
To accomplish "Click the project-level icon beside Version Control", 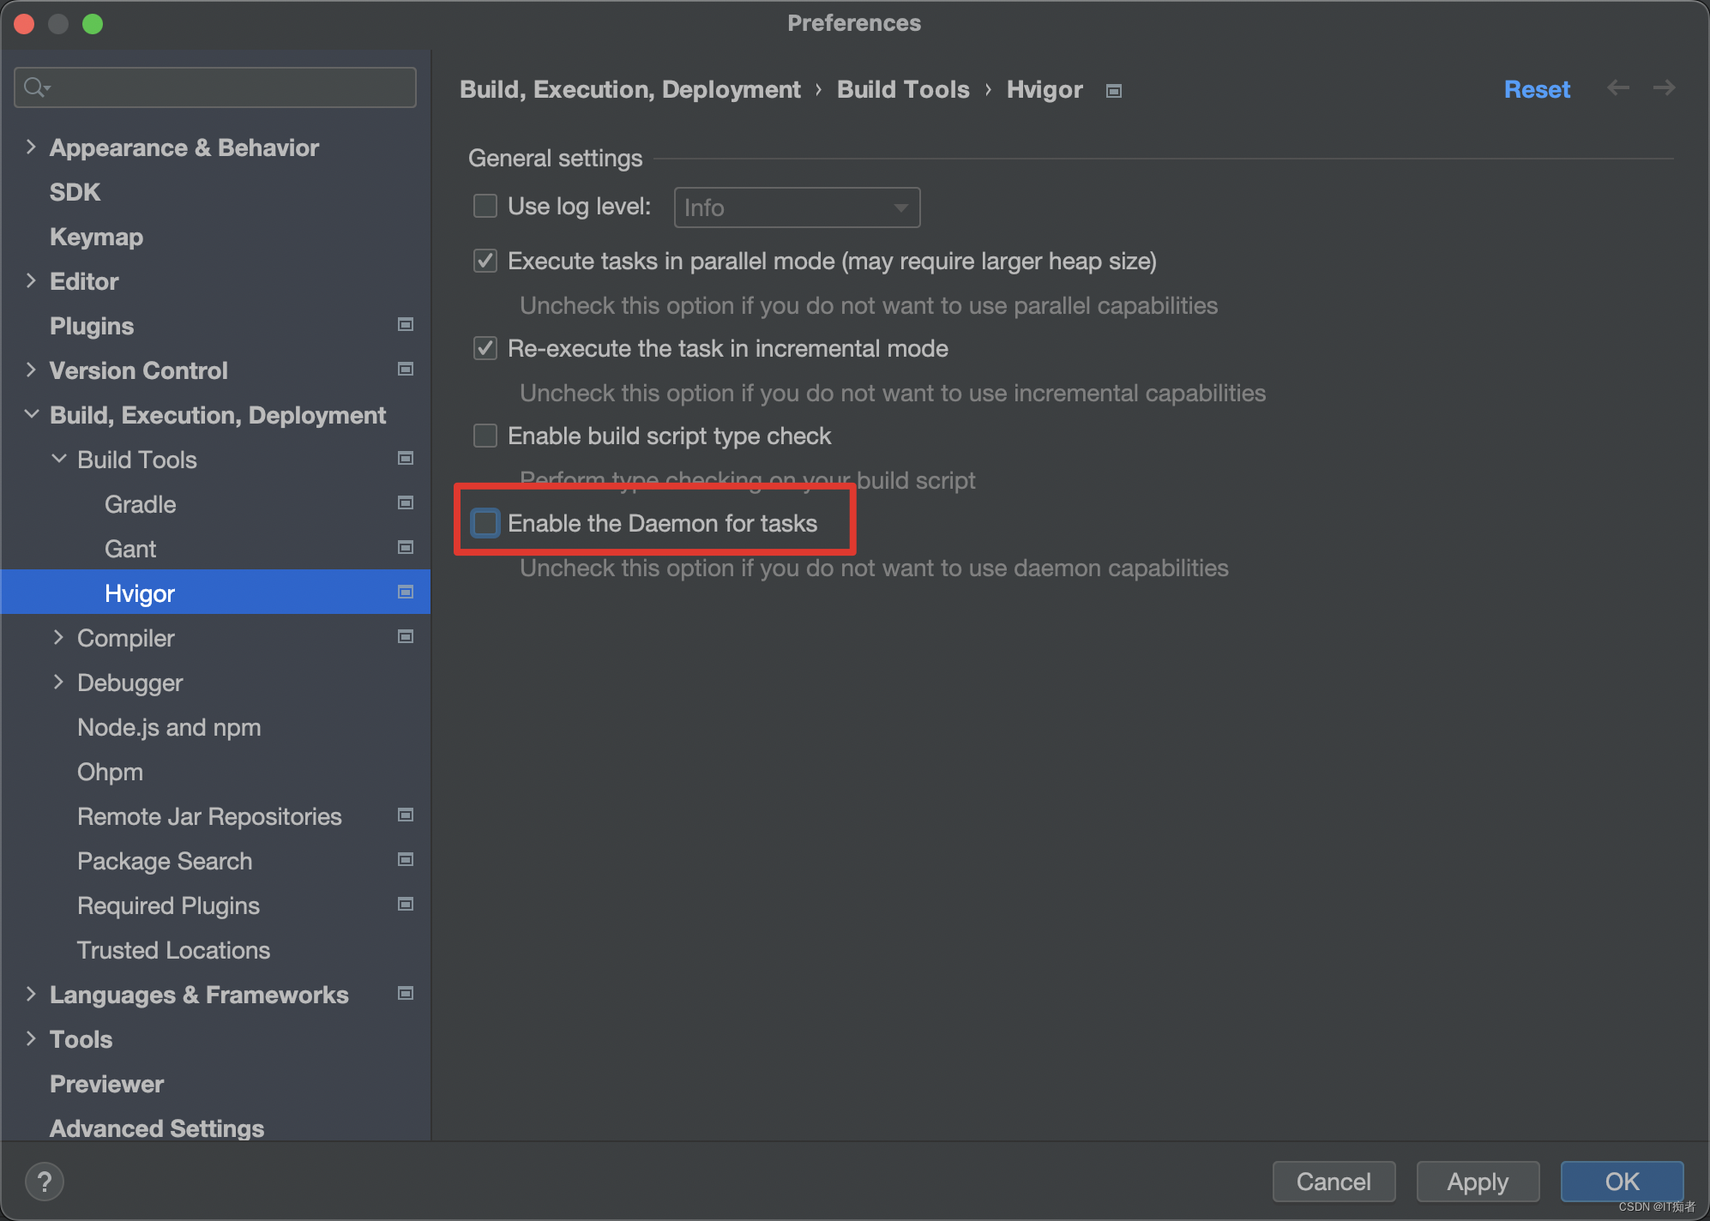I will point(406,370).
